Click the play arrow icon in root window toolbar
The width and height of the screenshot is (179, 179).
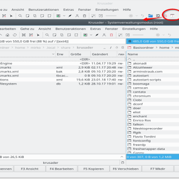(x=38, y=35)
